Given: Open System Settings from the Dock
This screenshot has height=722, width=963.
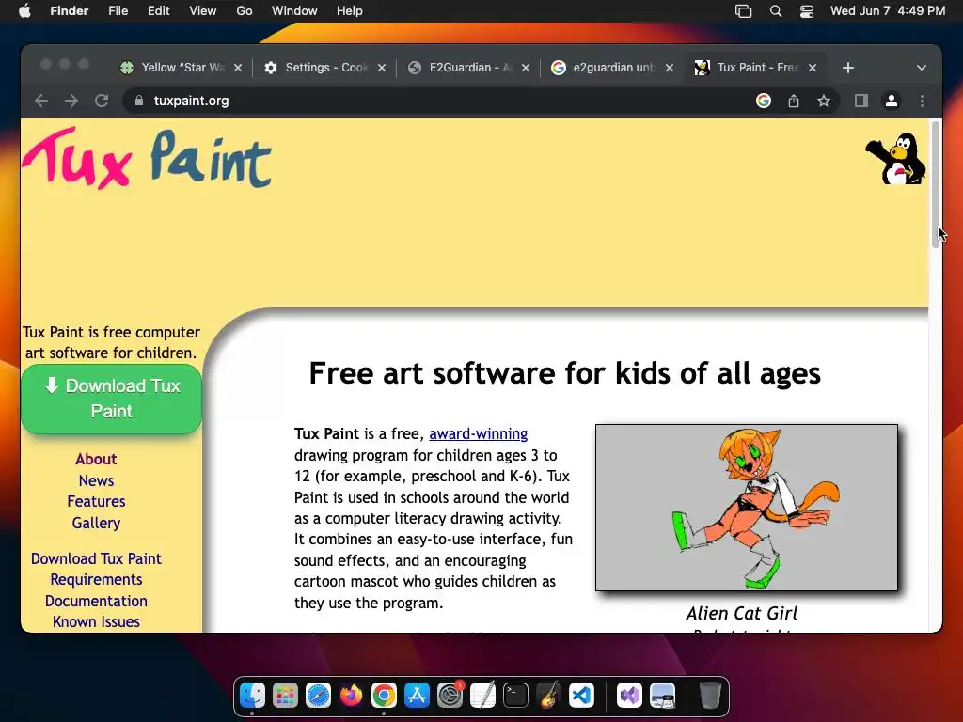Looking at the screenshot, I should click(450, 696).
